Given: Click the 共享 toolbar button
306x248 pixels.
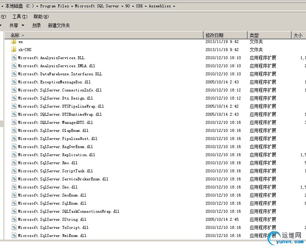Looking at the screenshot, I should pyautogui.click(x=14, y=25).
